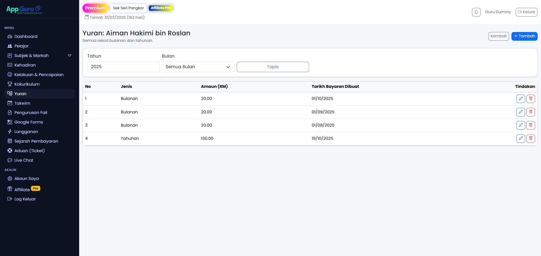Image resolution: width=541 pixels, height=256 pixels.
Task: Edit the 01/10/2025 Bulanan fee record
Action: click(x=520, y=99)
